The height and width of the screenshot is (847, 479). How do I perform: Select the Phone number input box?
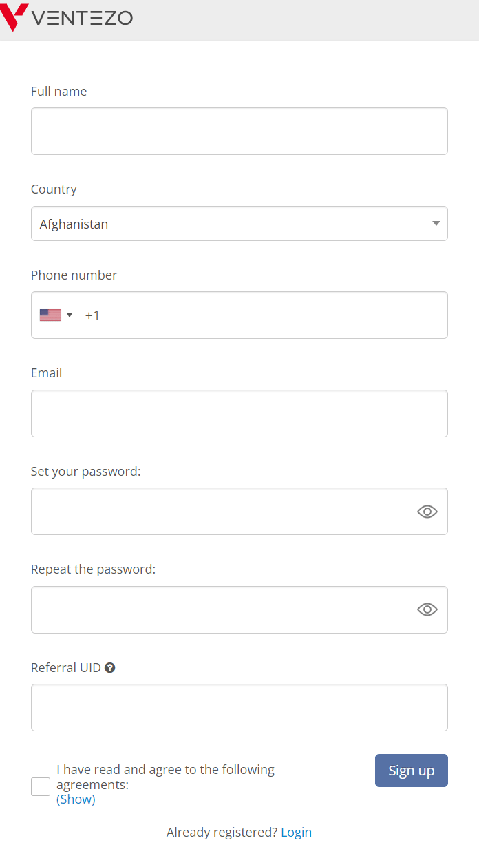(x=239, y=315)
